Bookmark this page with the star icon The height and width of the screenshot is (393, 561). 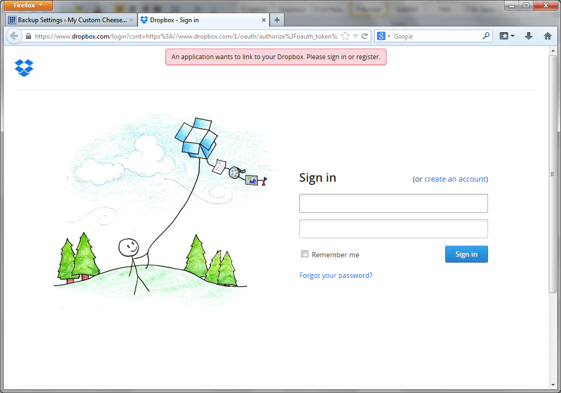pos(345,36)
